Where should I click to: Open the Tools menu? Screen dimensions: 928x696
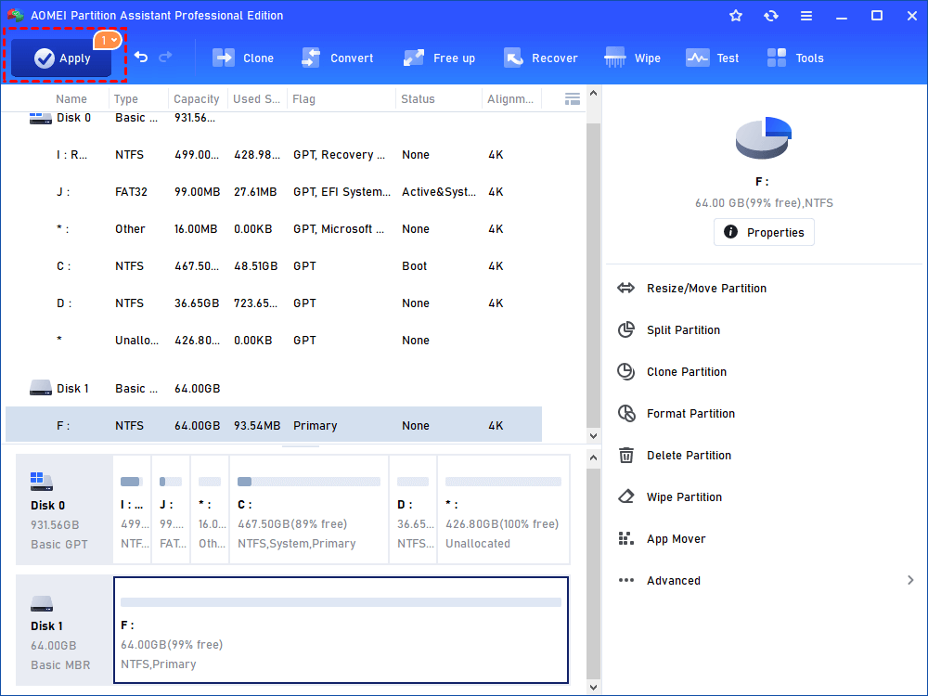point(795,58)
